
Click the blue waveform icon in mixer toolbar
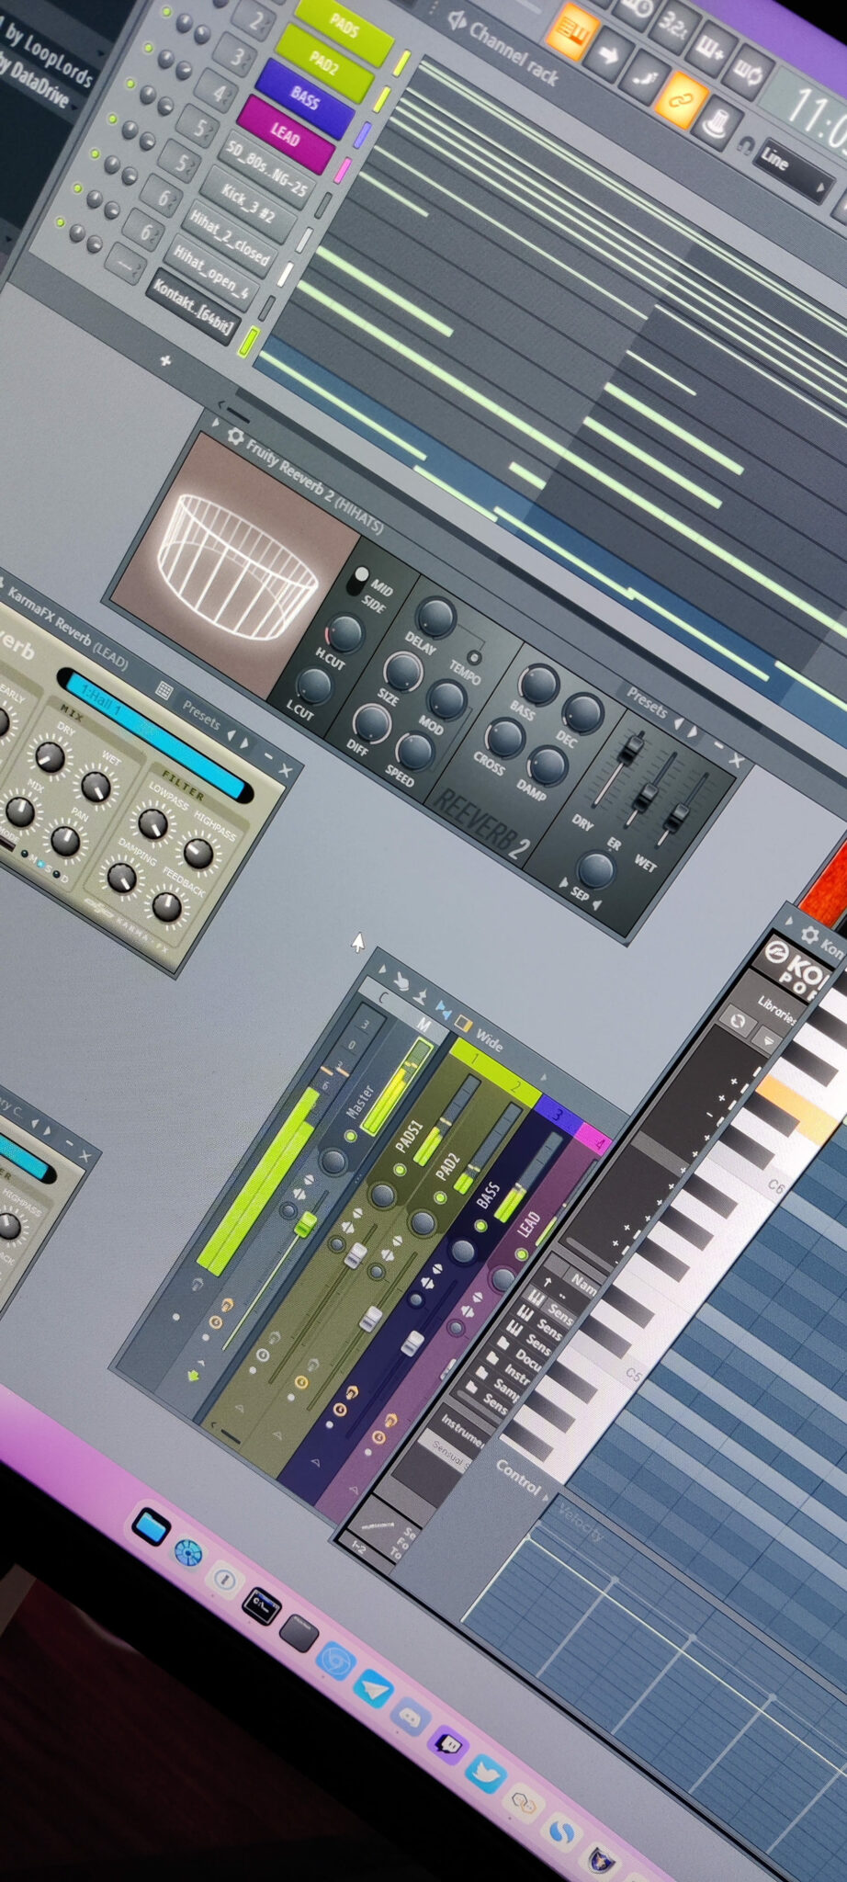click(x=443, y=1010)
